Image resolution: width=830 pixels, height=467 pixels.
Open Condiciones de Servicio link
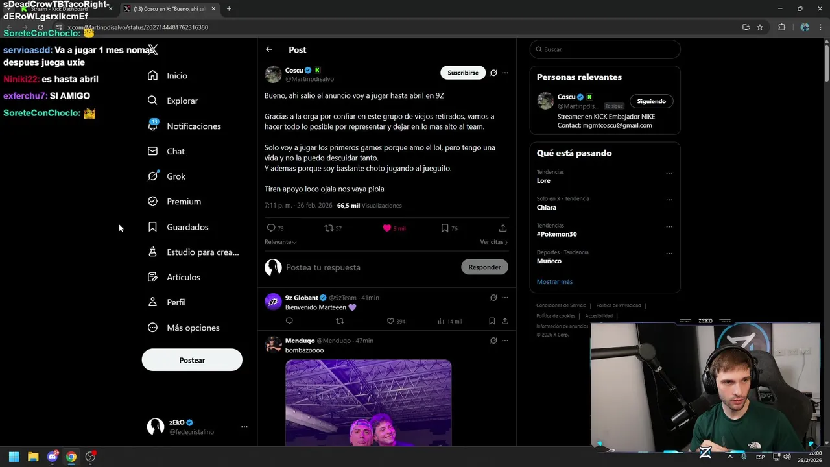point(561,305)
